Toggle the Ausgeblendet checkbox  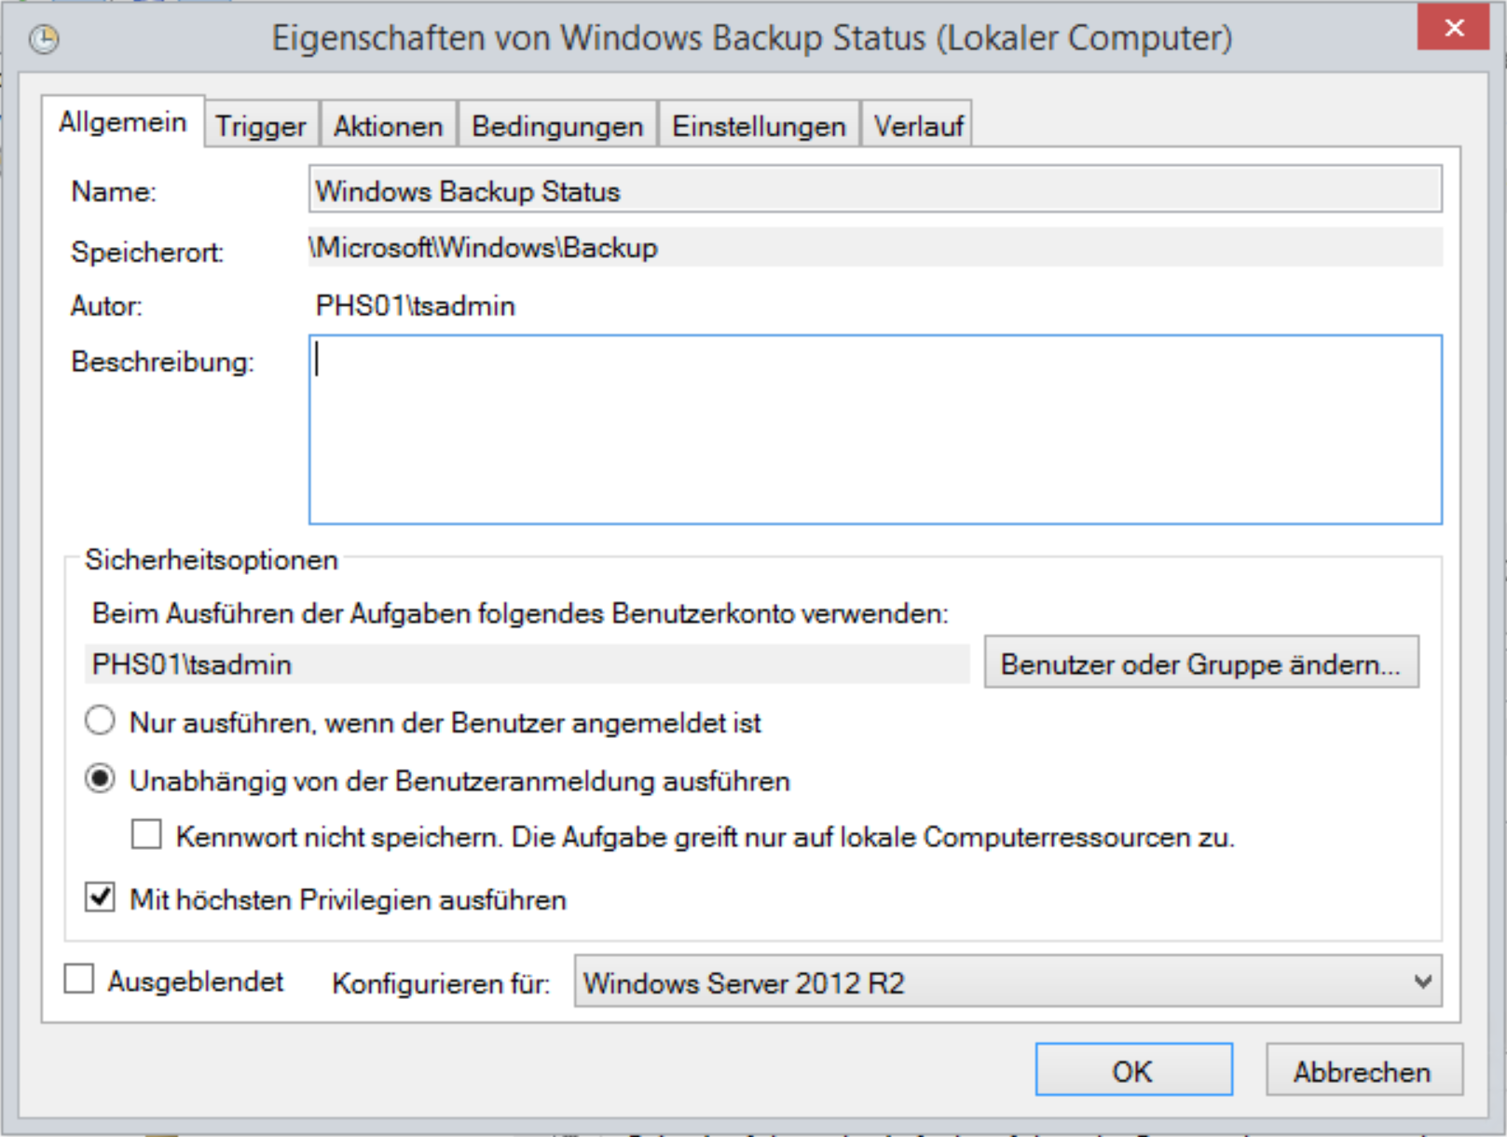pos(79,979)
